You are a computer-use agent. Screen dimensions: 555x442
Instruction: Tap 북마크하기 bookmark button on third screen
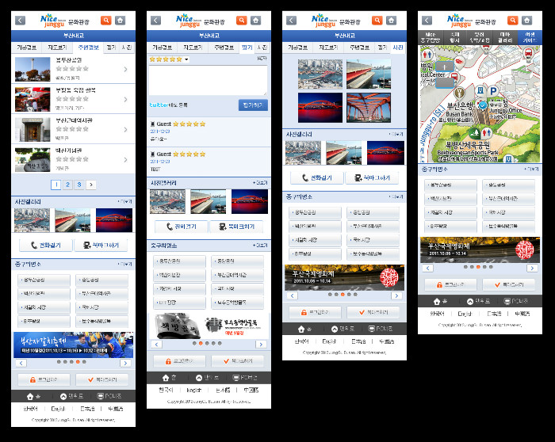tap(372, 178)
